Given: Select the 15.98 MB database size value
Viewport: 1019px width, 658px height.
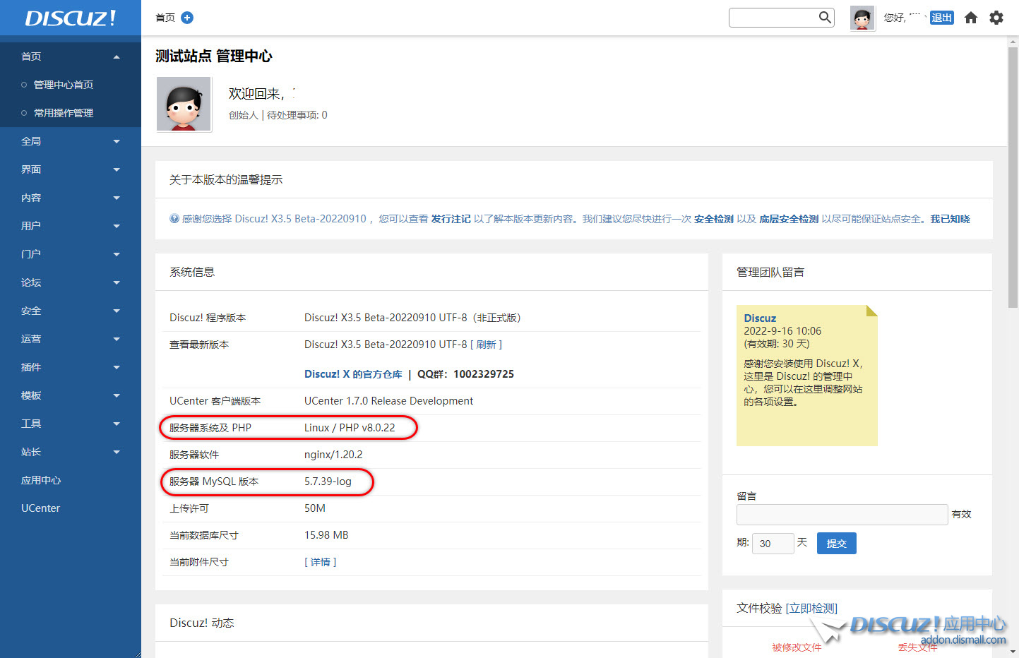Looking at the screenshot, I should click(326, 535).
